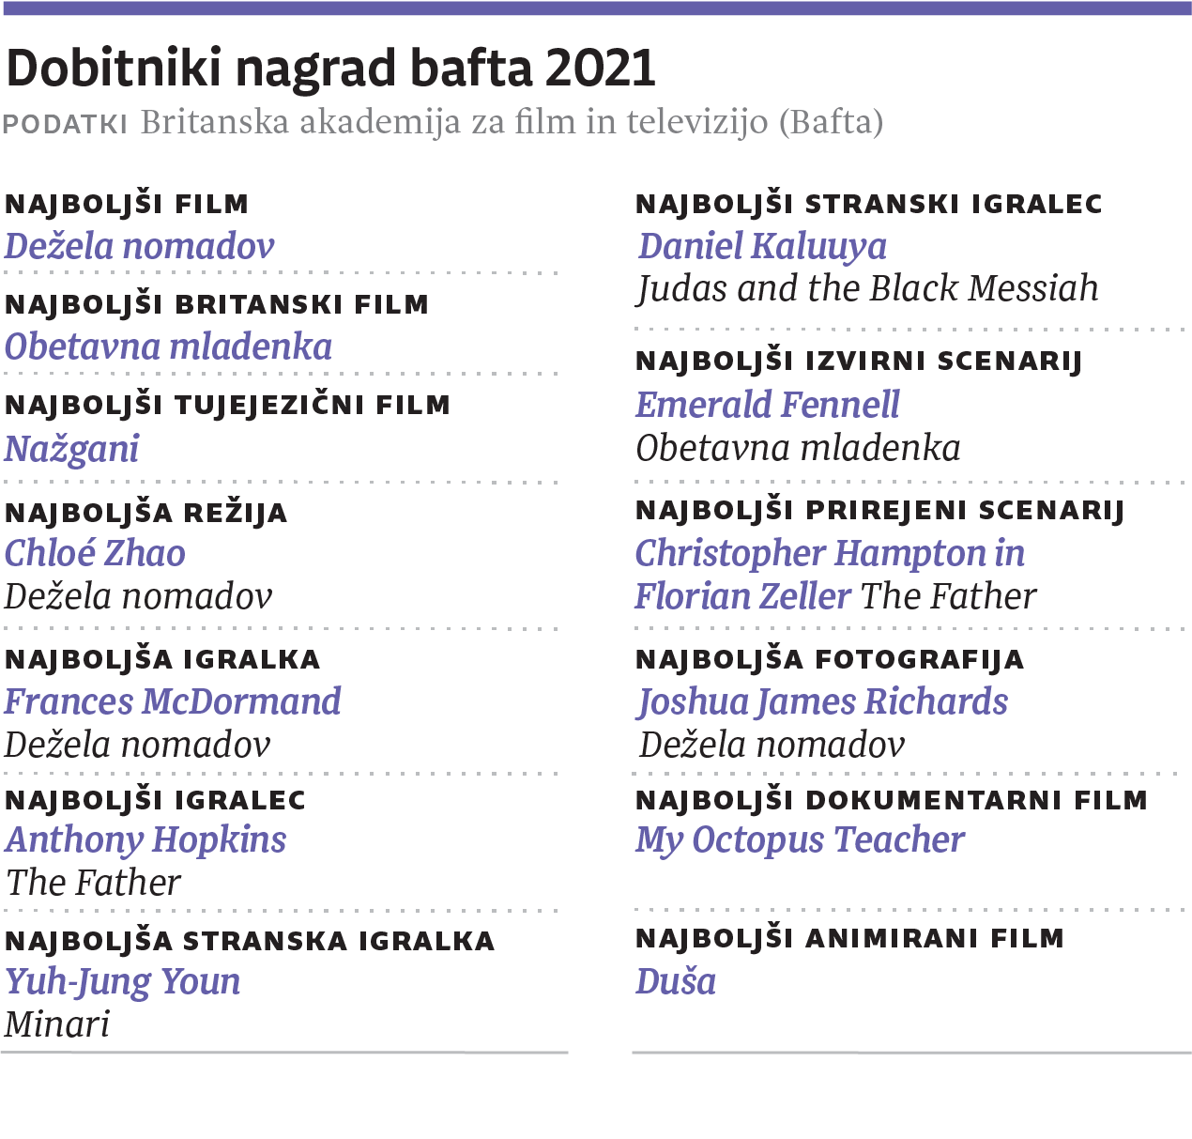The width and height of the screenshot is (1192, 1139).
Task: Click 'My Octopus Teacher' title
Action: coord(800,839)
